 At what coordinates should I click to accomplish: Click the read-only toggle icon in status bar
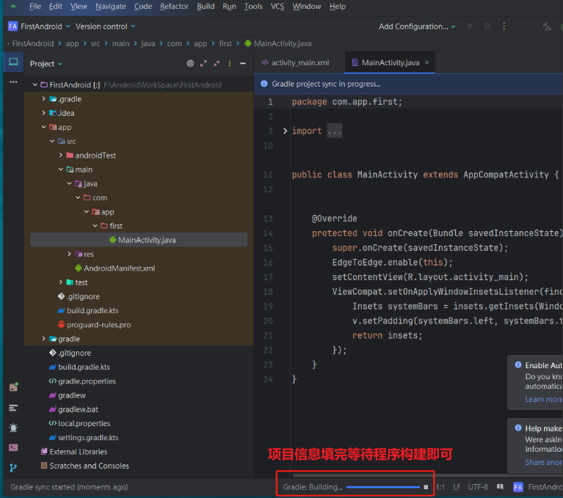(x=500, y=487)
